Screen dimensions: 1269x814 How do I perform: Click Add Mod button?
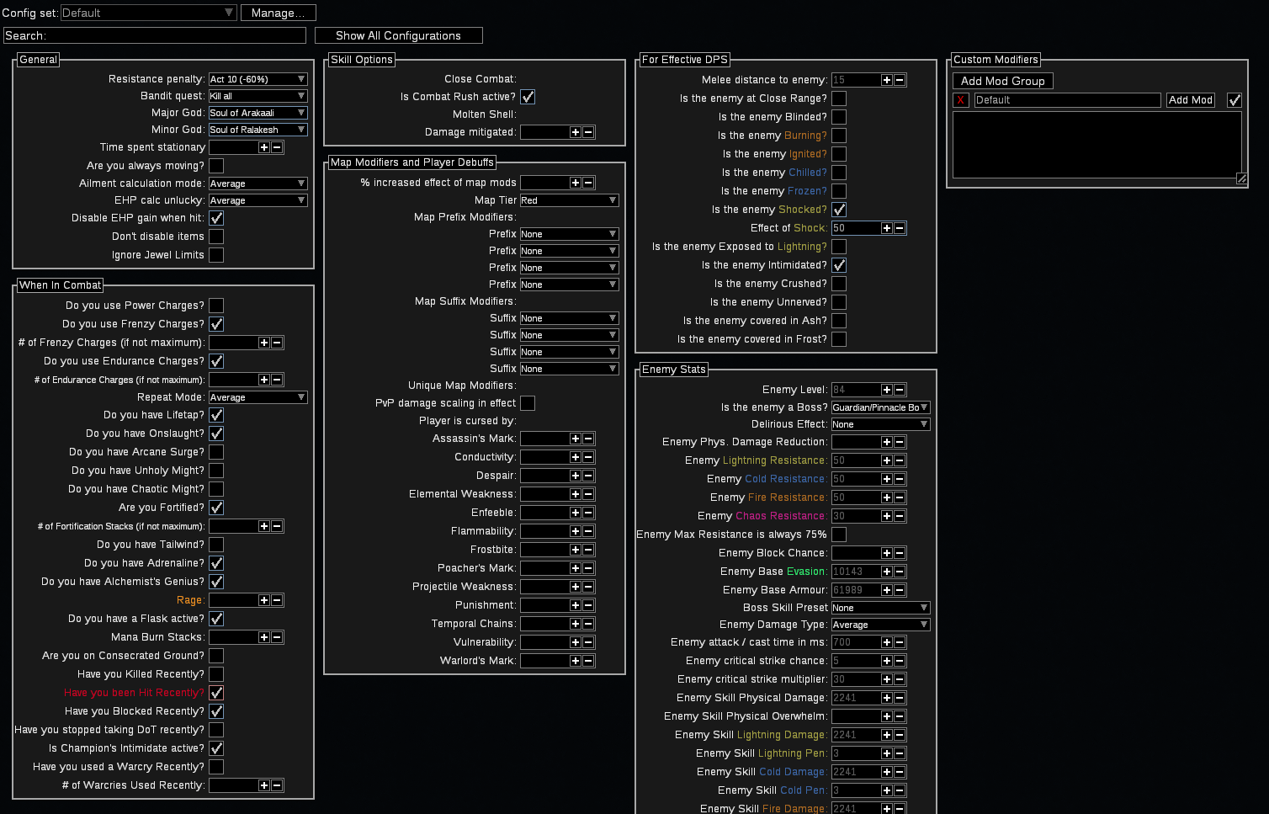pyautogui.click(x=1191, y=100)
